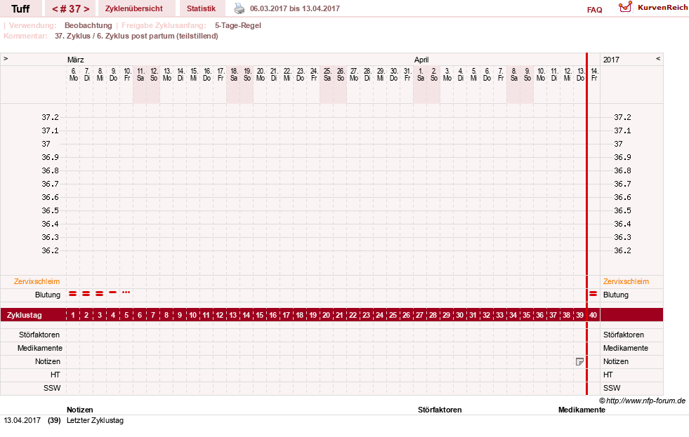Click the Beobachtung usage value
Screen dimensions: 689x437
pyautogui.click(x=88, y=25)
